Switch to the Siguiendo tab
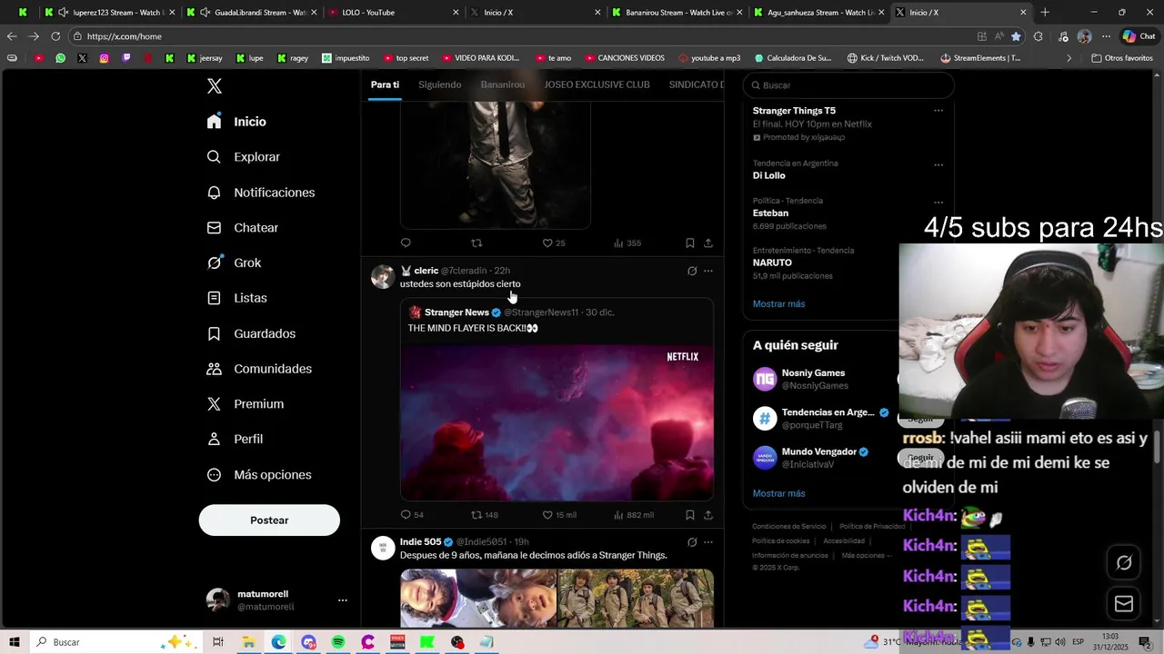1164x654 pixels. [440, 84]
